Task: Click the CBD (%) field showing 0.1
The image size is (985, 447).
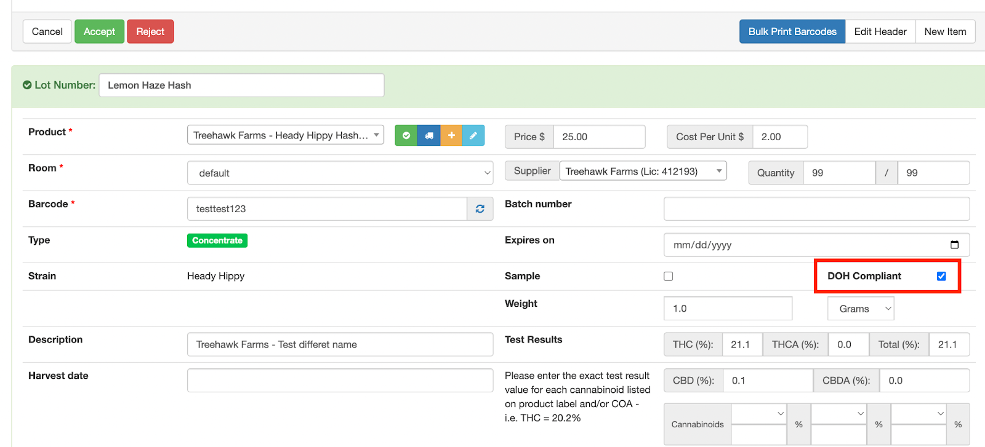Action: (768, 381)
